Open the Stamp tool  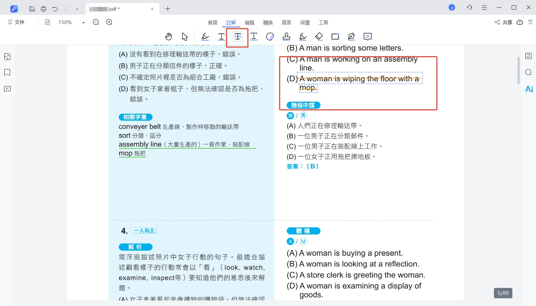pos(286,37)
